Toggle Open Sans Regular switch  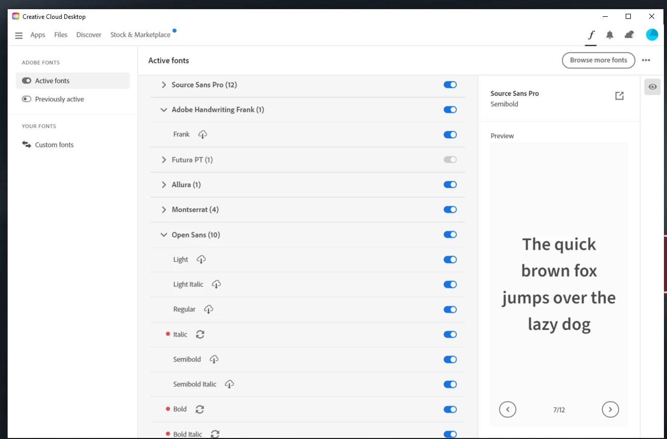coord(450,309)
